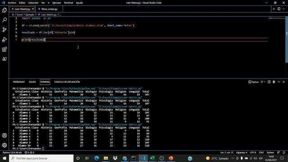Open File Explorer from taskbar
Image resolution: width=288 pixels, height=162 pixels.
106,158
